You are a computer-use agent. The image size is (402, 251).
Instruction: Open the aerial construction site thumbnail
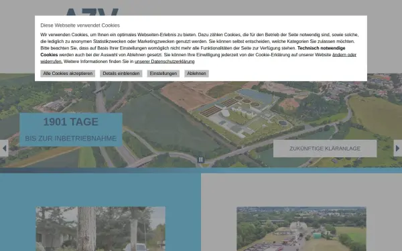click(301, 229)
